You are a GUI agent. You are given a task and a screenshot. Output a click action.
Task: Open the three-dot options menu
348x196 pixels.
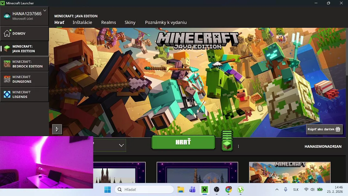(238, 146)
